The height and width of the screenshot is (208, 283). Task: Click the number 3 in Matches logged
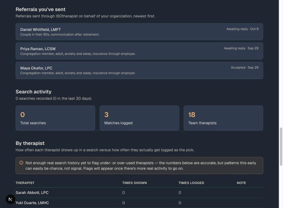[106, 115]
